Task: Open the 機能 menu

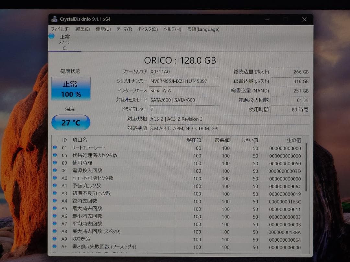Action: point(103,29)
